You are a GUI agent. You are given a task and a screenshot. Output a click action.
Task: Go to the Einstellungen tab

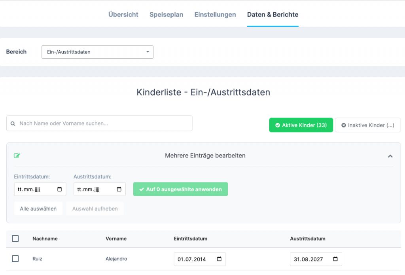click(215, 15)
